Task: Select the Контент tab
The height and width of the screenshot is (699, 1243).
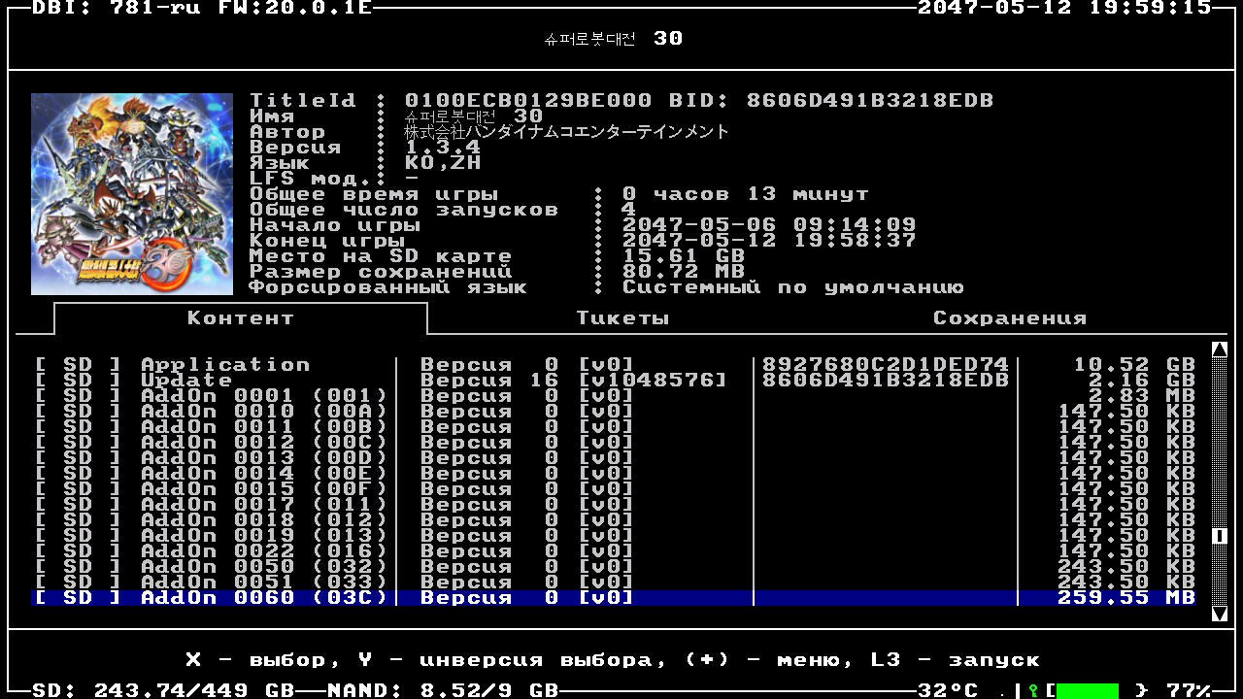Action: click(240, 318)
